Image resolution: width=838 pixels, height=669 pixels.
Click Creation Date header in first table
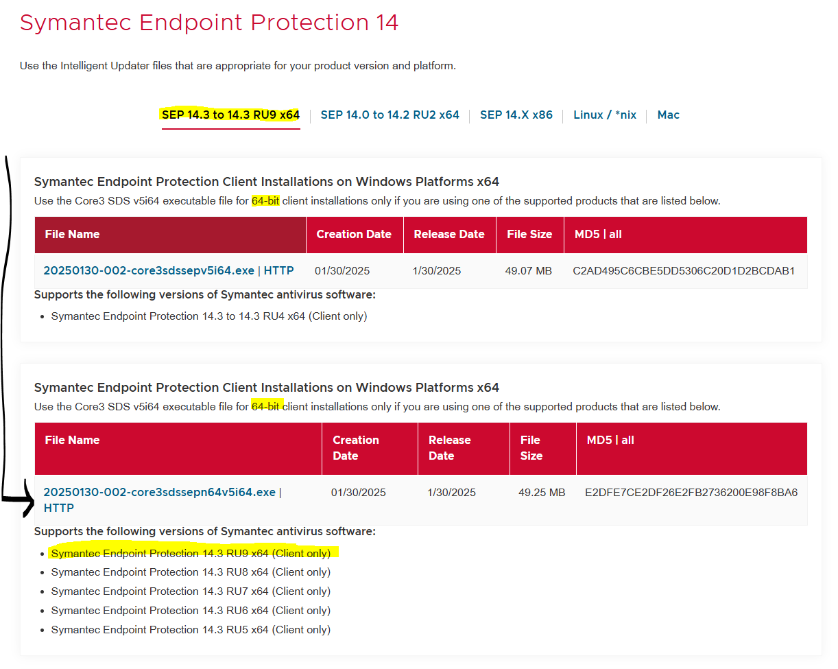(x=354, y=234)
